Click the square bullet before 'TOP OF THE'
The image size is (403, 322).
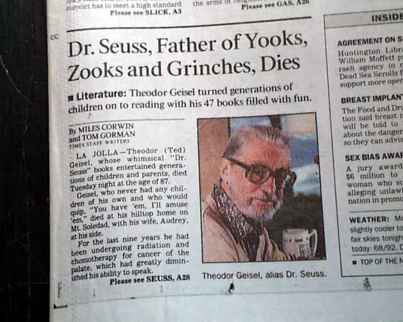tap(355, 262)
